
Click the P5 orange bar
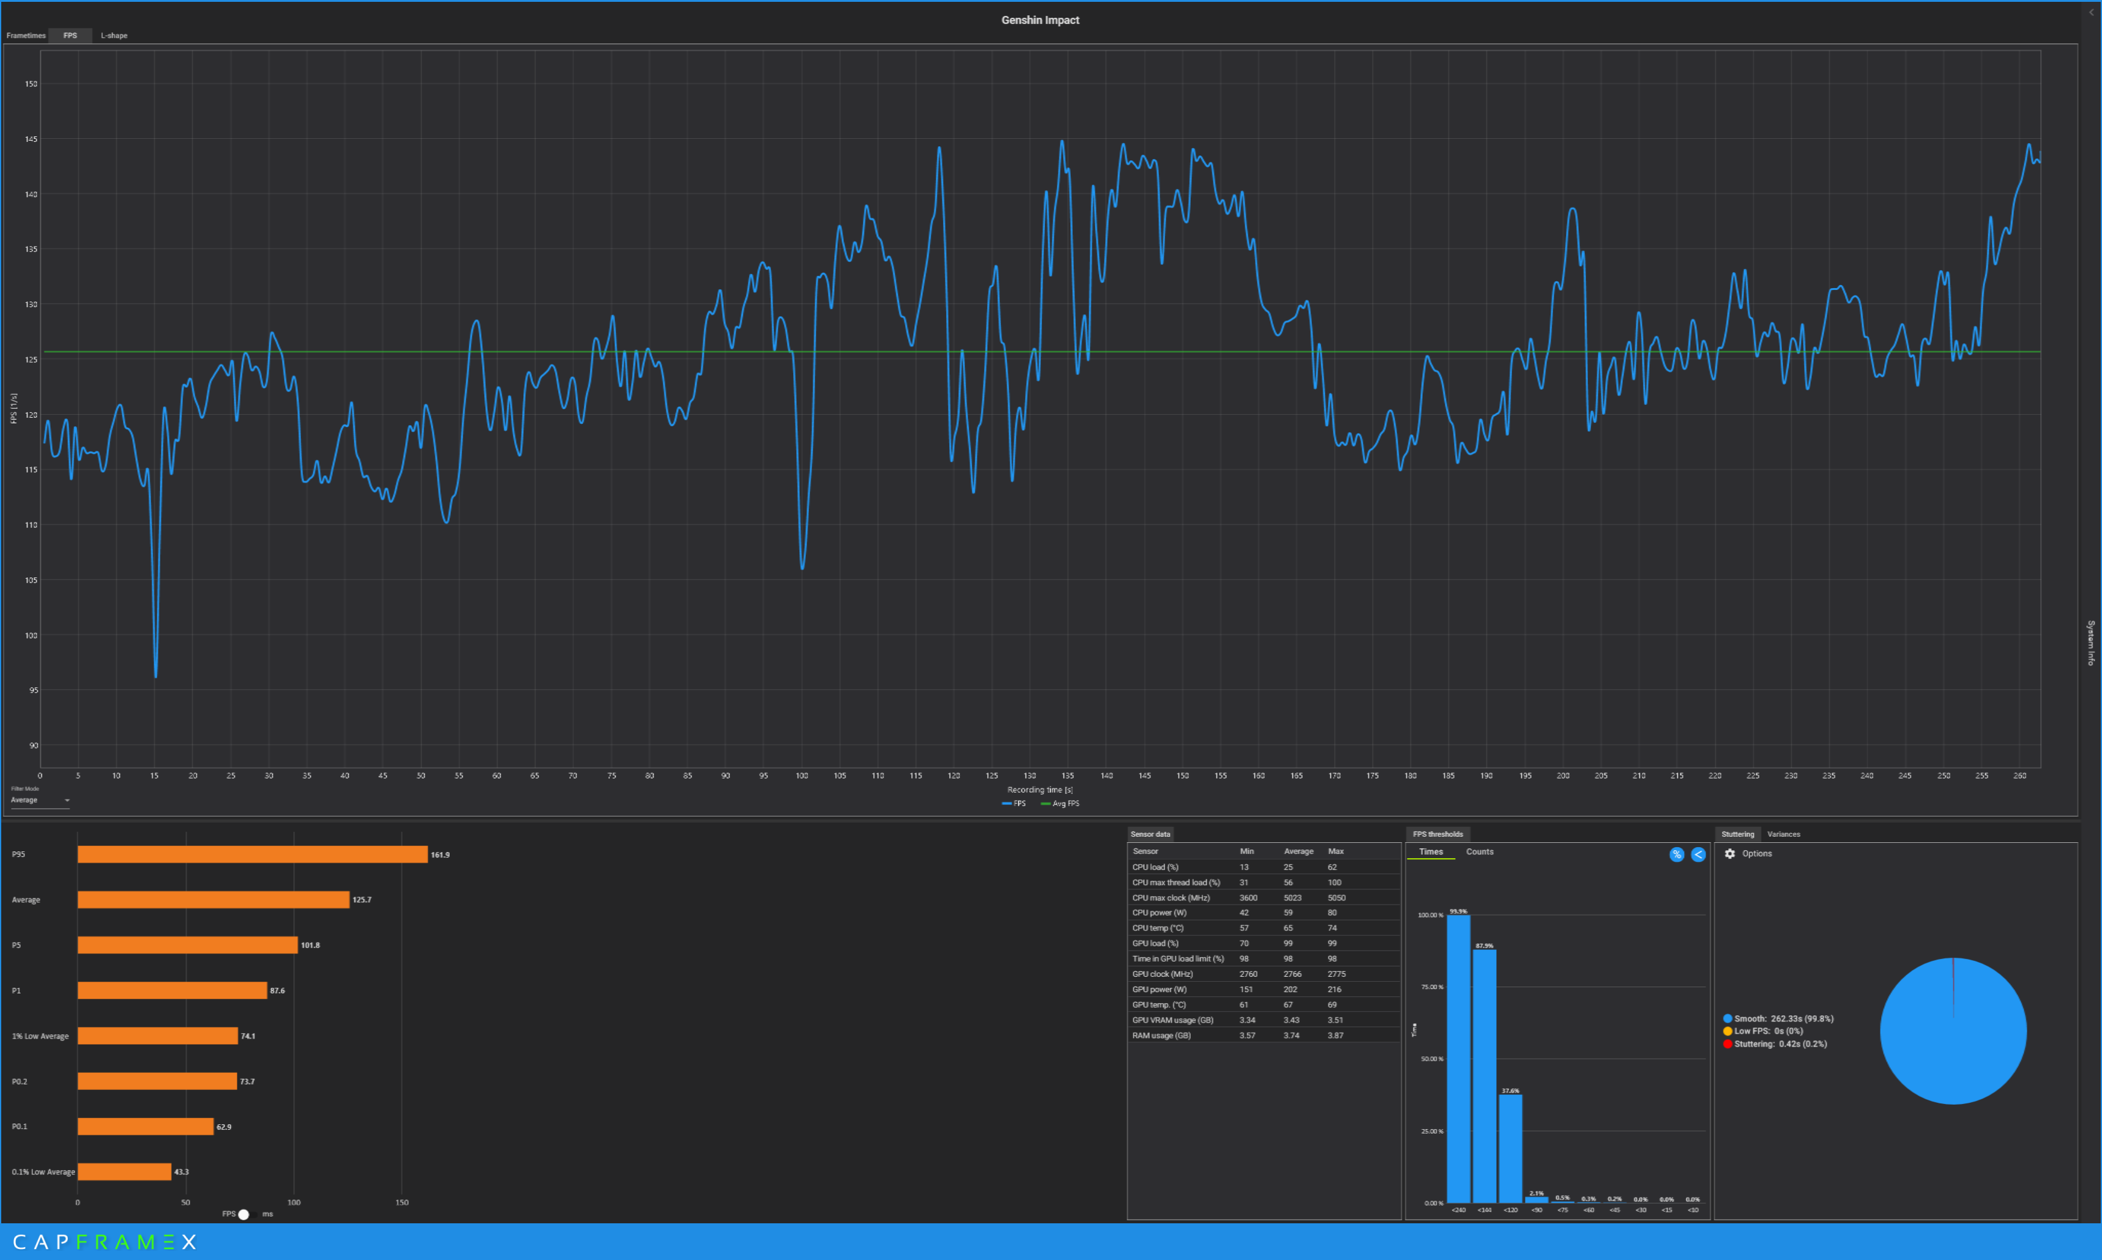click(x=188, y=945)
